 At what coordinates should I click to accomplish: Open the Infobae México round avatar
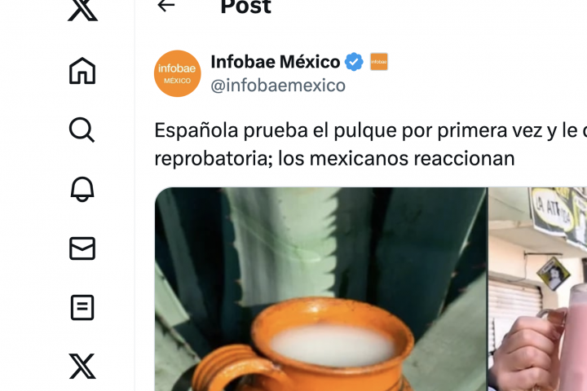178,73
